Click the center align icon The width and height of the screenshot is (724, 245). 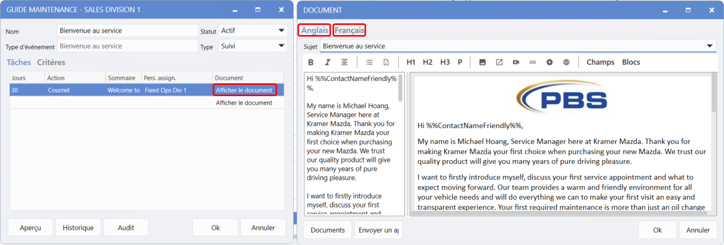coord(344,62)
